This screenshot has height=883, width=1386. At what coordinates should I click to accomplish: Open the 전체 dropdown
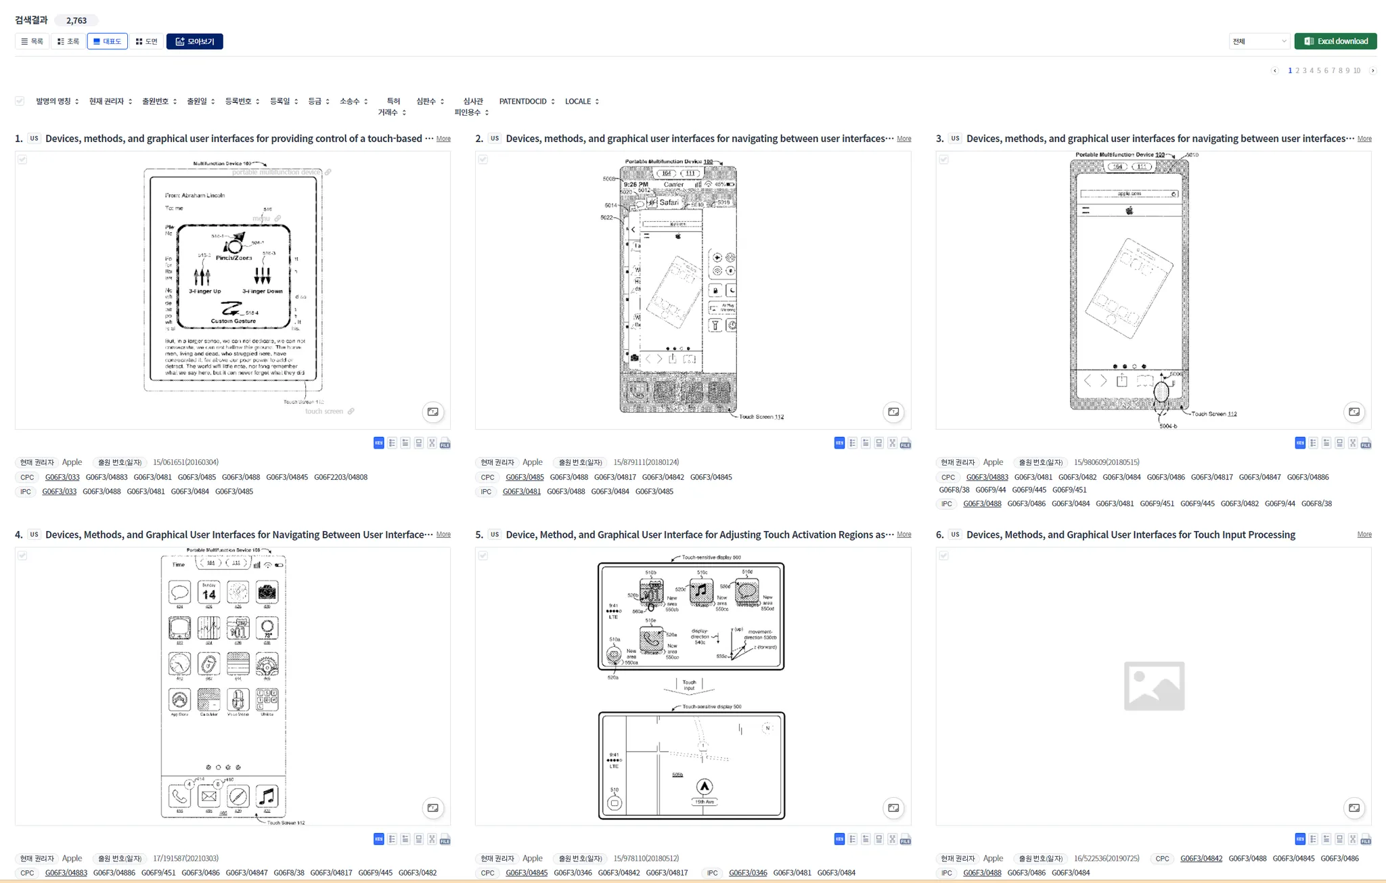pyautogui.click(x=1259, y=41)
